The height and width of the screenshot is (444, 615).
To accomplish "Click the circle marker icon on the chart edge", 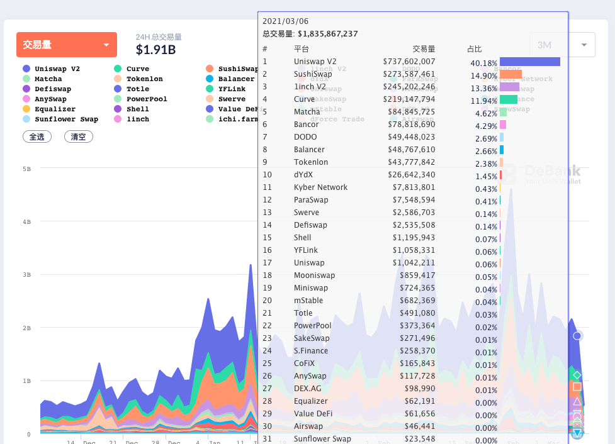I will coord(577,336).
